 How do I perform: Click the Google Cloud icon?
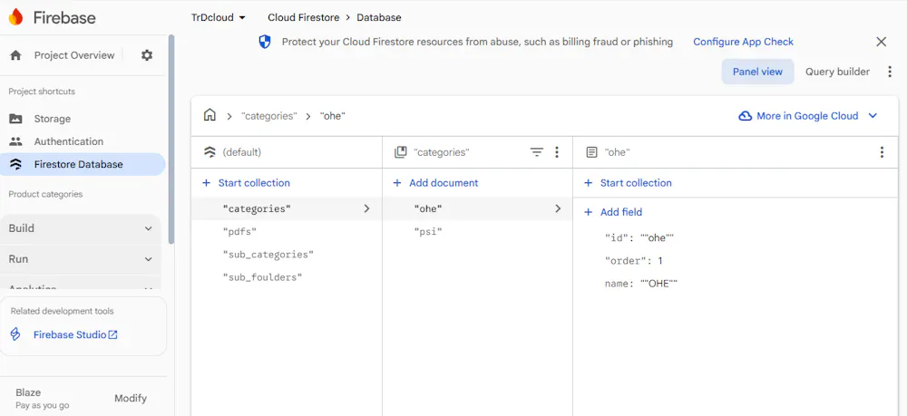pos(745,116)
